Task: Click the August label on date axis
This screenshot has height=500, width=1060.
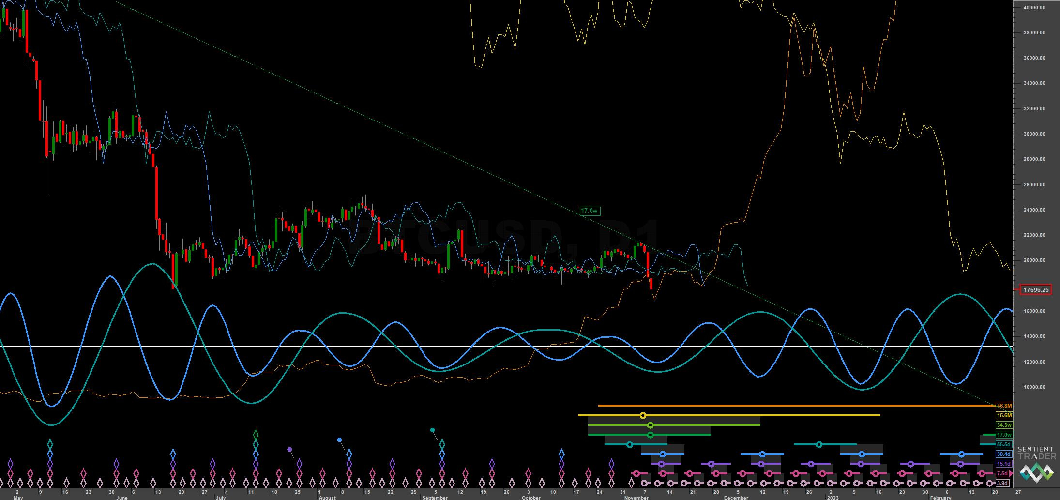Action: click(327, 498)
